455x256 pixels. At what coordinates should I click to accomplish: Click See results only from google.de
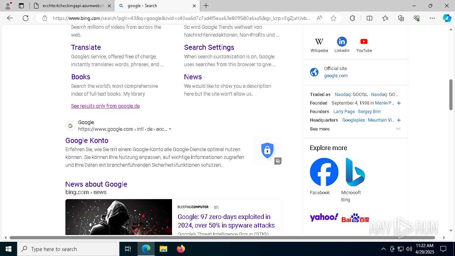[x=105, y=106]
